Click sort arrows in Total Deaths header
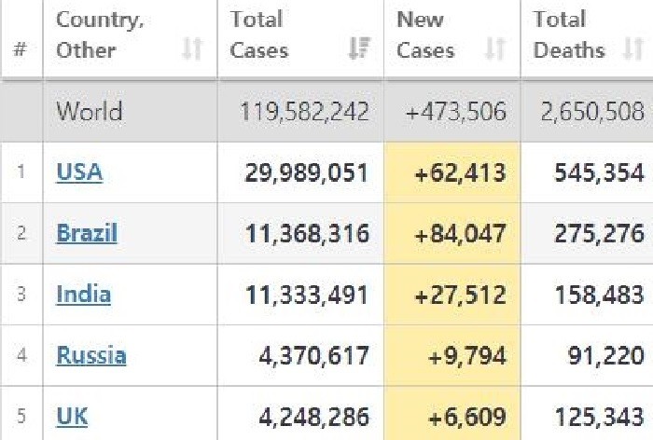 632,50
